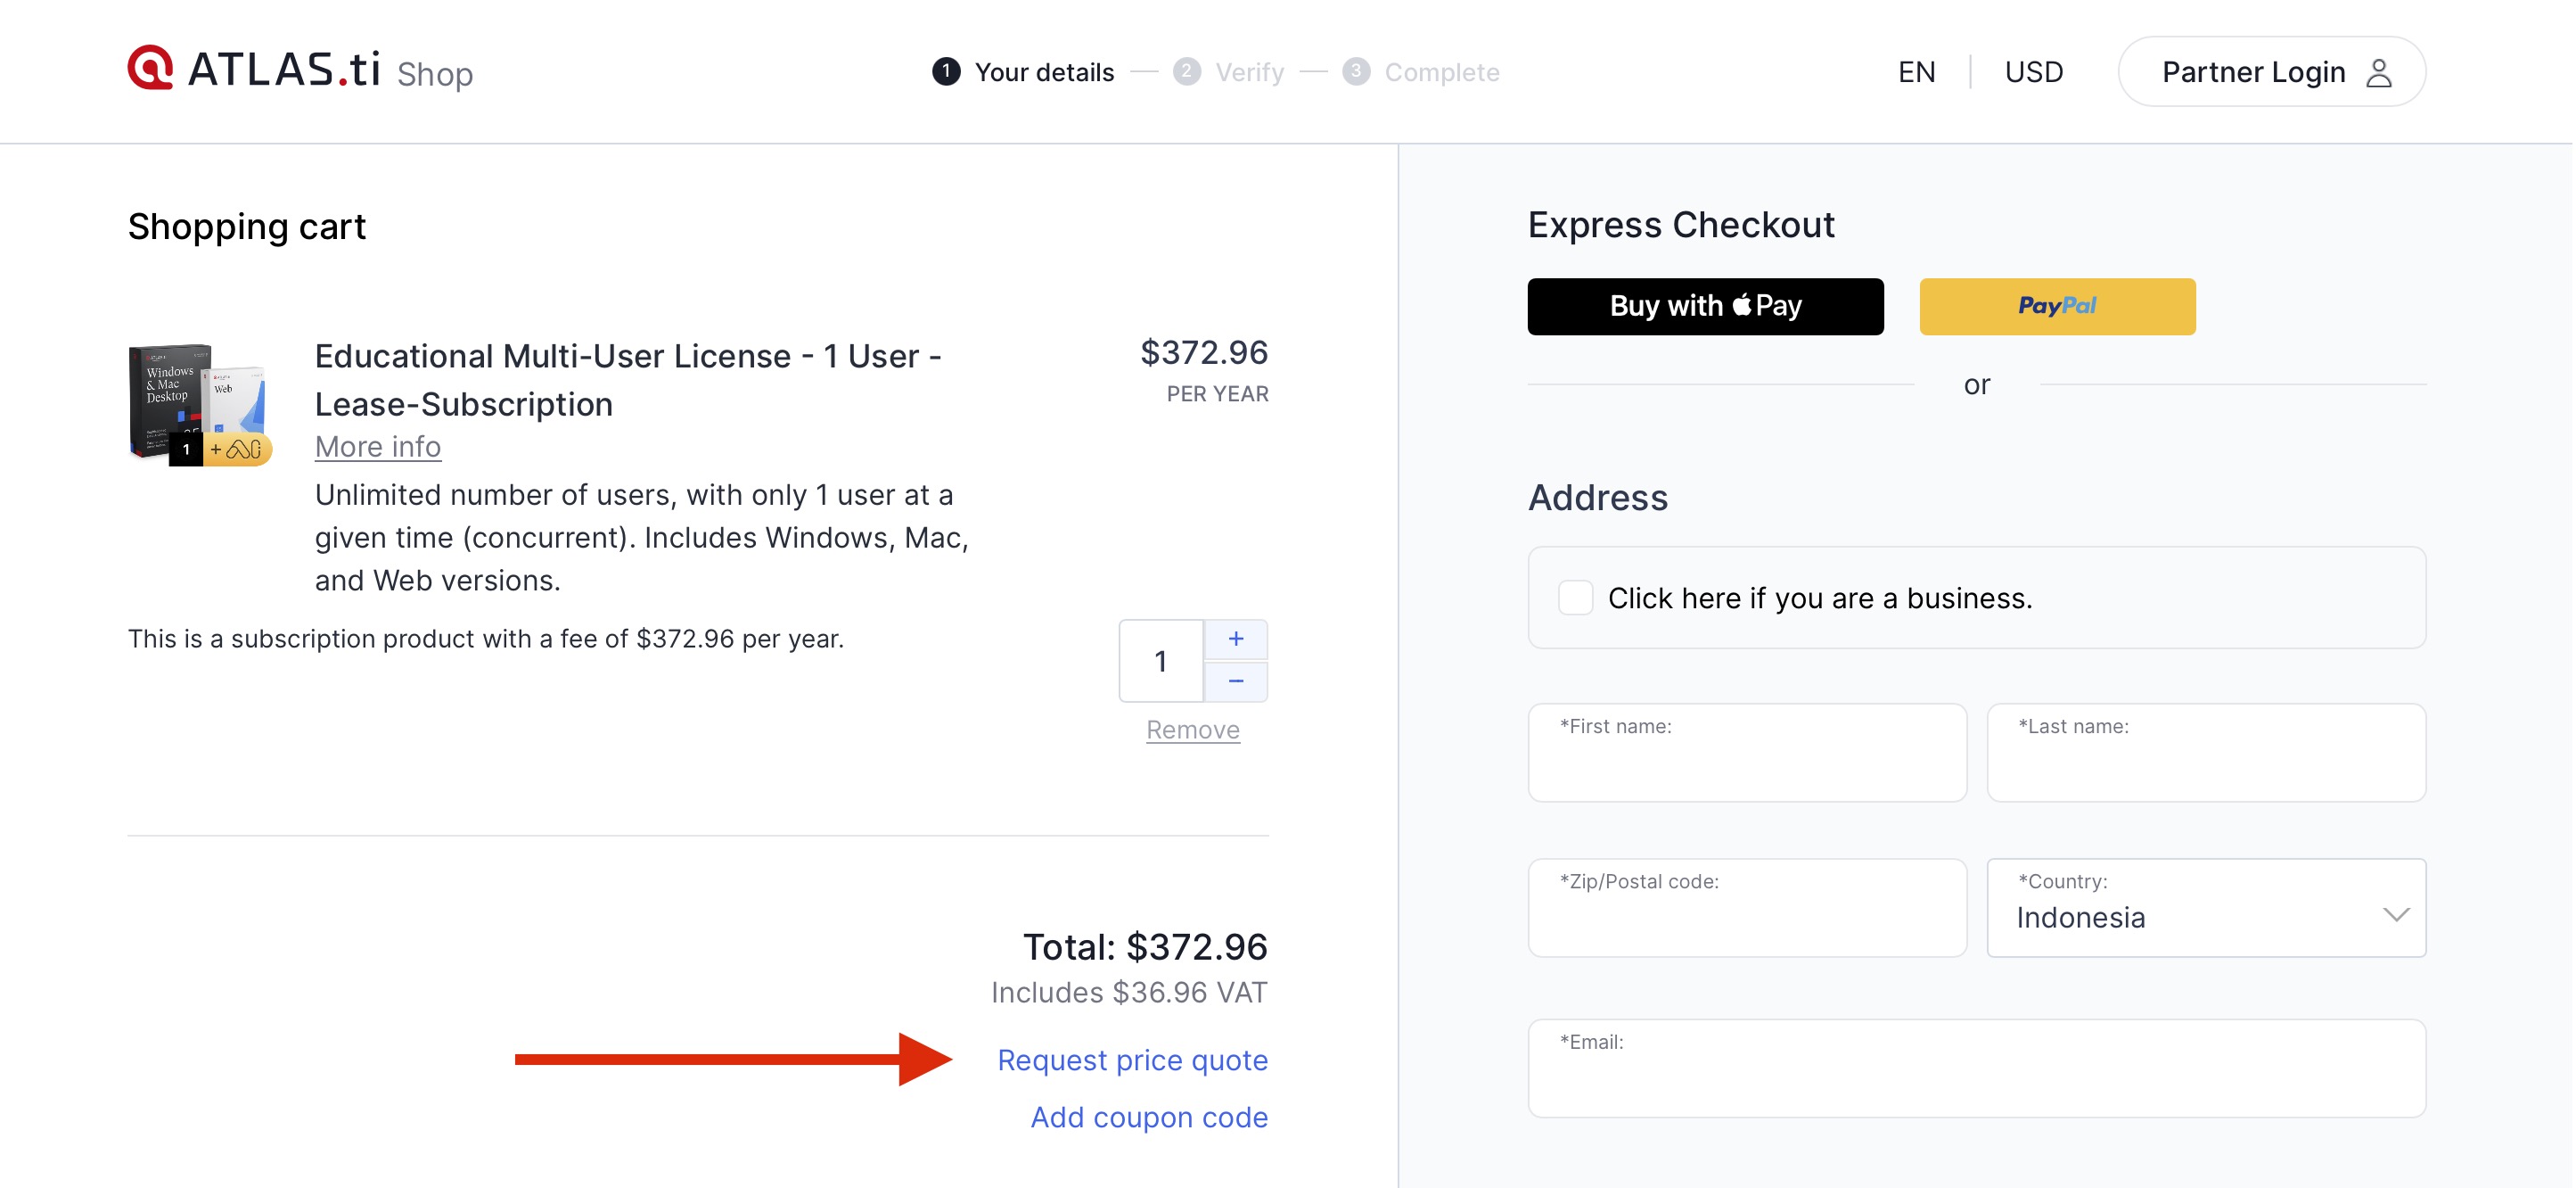Open the More info link
2576x1188 pixels.
coord(377,446)
